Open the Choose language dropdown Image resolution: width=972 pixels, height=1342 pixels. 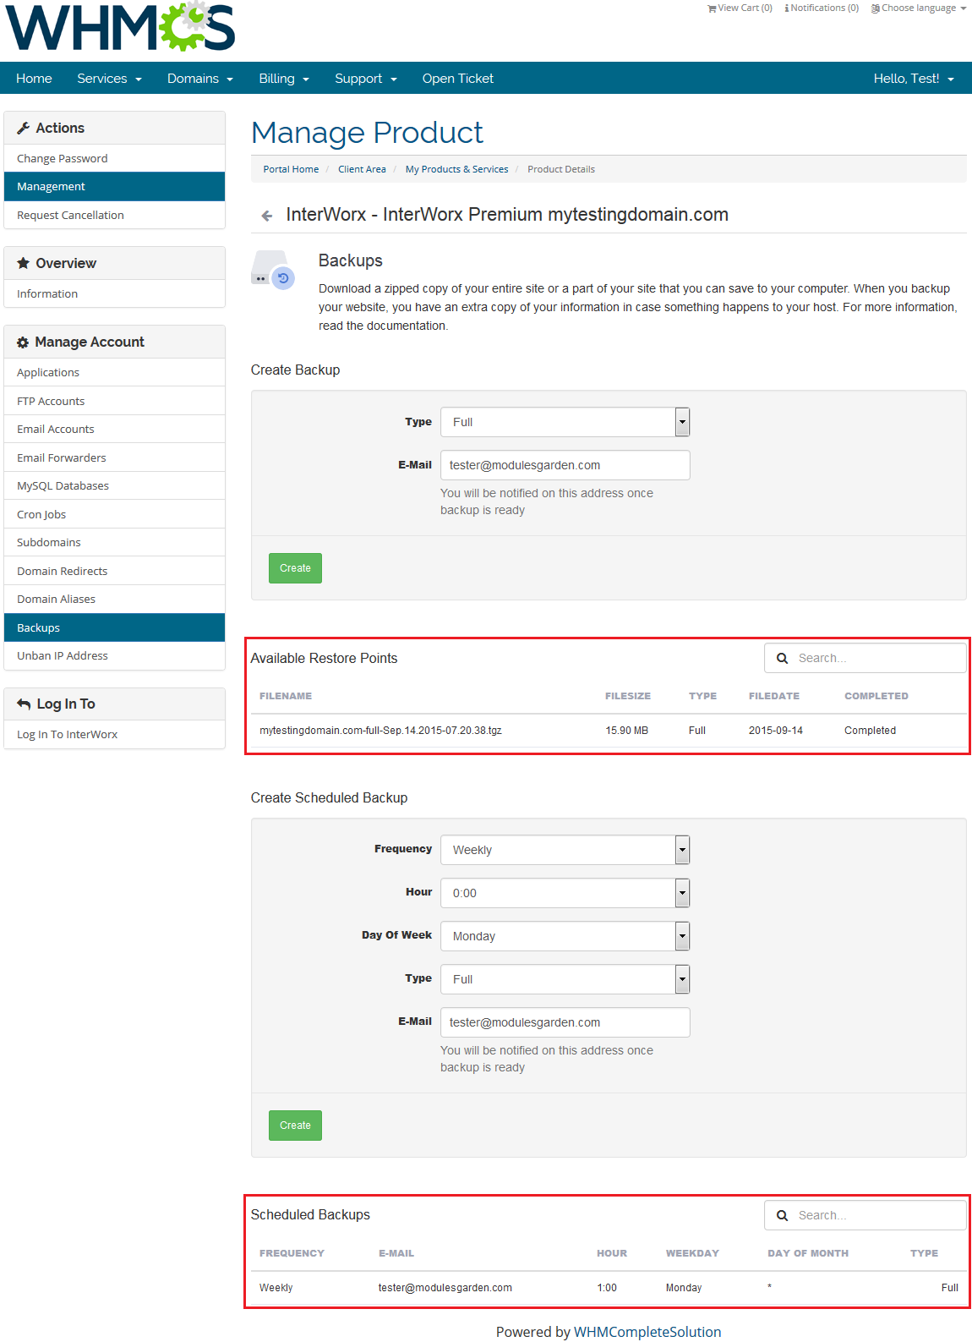pos(919,8)
